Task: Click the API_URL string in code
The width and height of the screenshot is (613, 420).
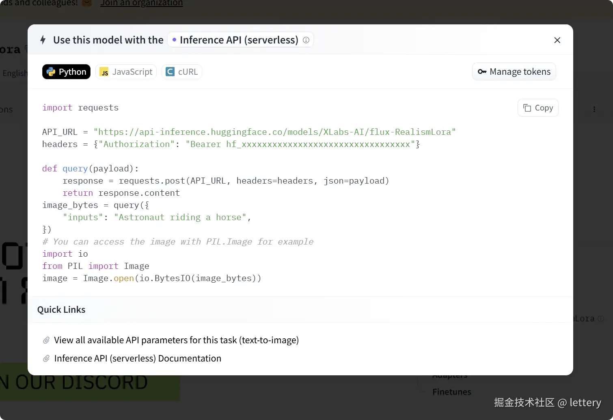Action: click(x=274, y=132)
